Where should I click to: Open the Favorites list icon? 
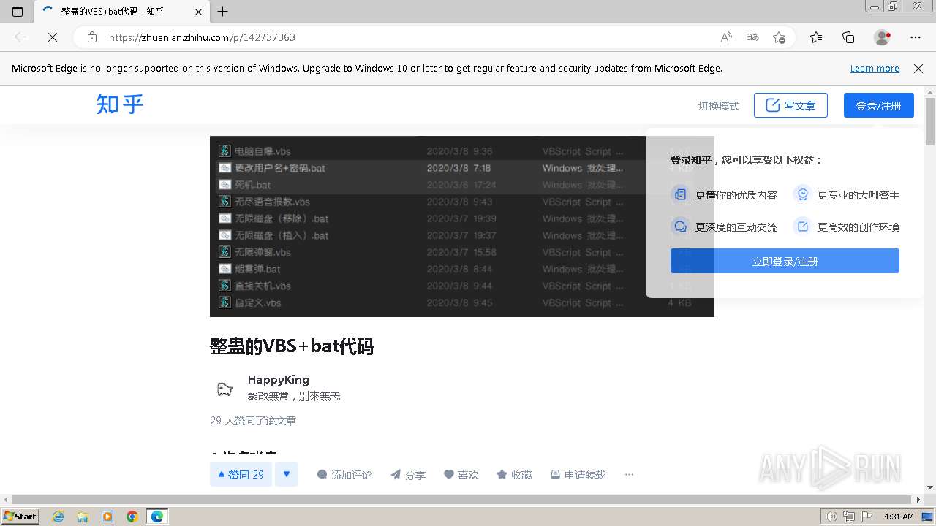pos(816,37)
